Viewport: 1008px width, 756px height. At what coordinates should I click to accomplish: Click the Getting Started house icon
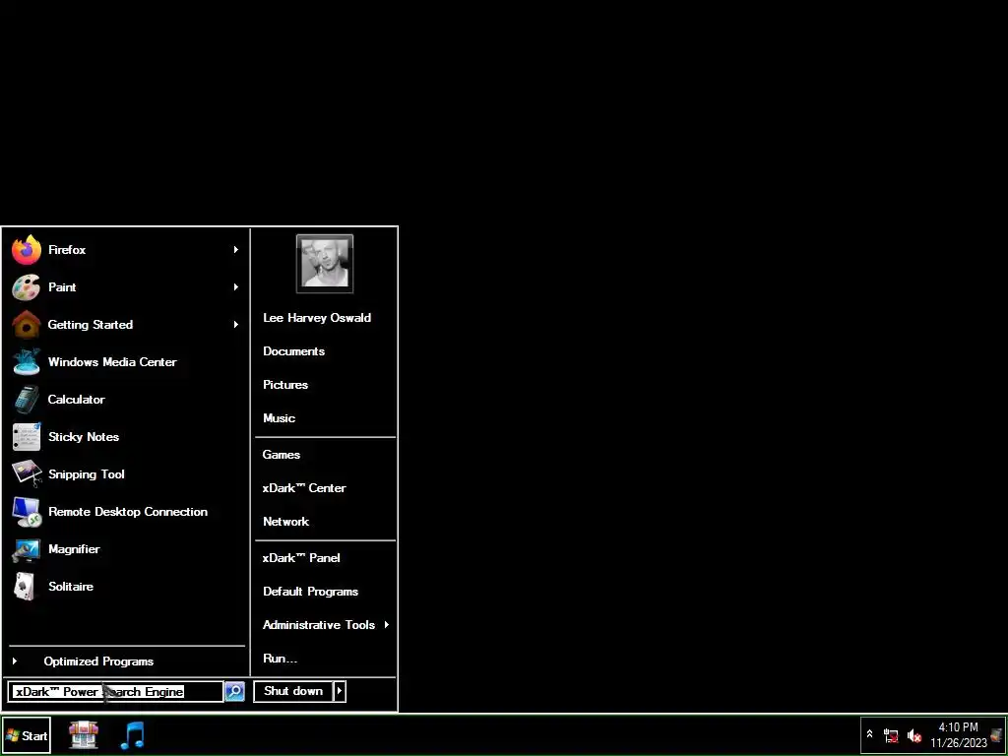coord(27,325)
